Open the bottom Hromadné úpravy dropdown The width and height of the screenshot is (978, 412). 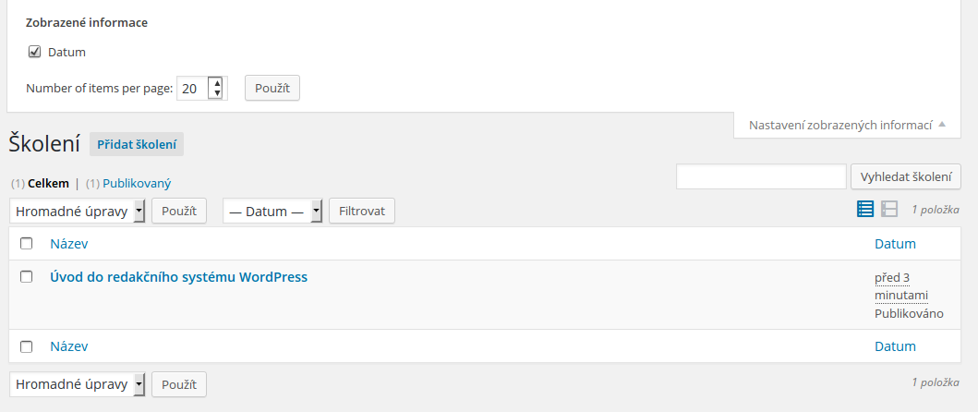click(78, 384)
